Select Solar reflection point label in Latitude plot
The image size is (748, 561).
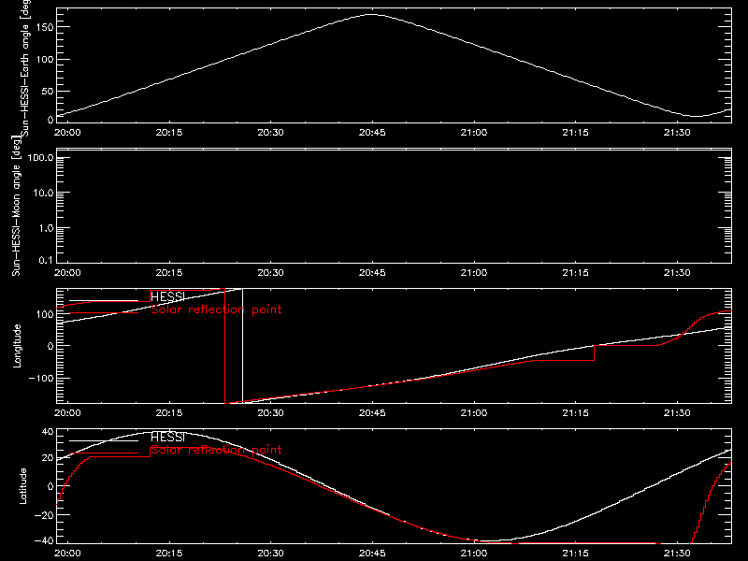click(x=216, y=450)
